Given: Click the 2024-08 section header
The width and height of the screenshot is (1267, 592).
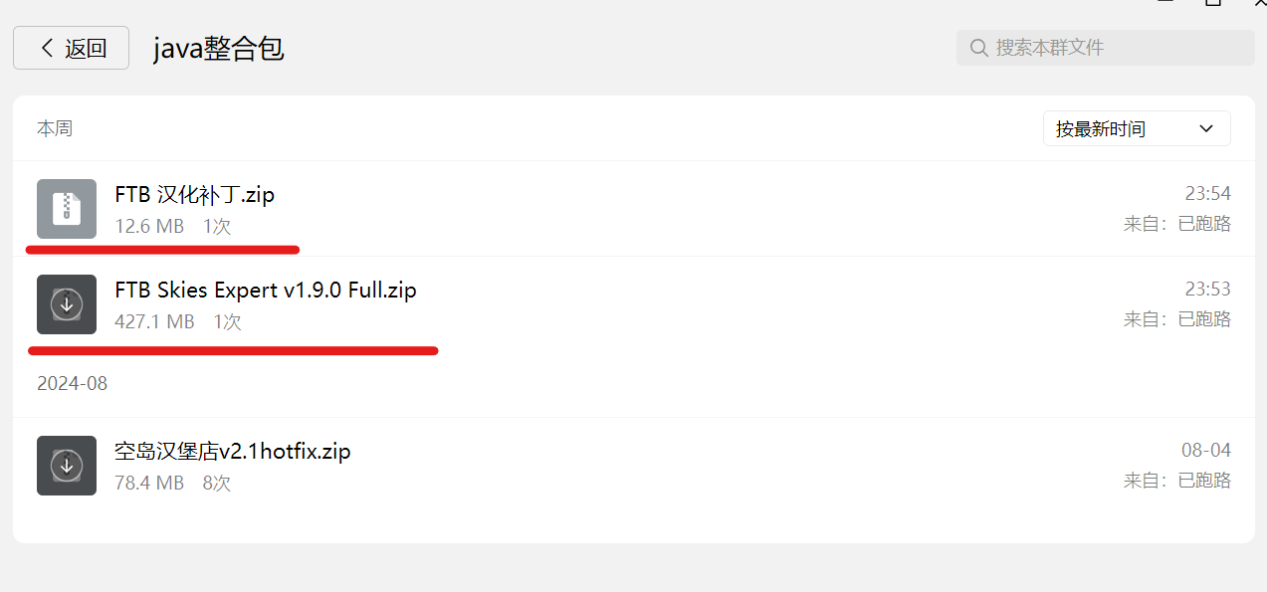Looking at the screenshot, I should 72,383.
